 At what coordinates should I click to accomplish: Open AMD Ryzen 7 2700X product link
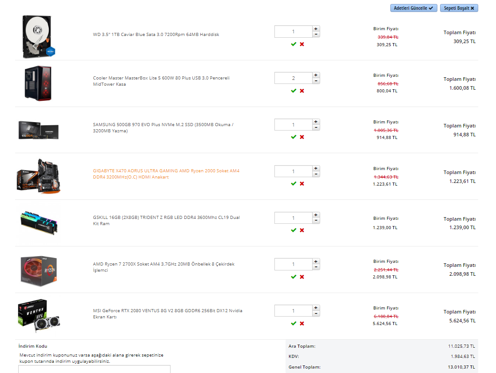point(163,267)
